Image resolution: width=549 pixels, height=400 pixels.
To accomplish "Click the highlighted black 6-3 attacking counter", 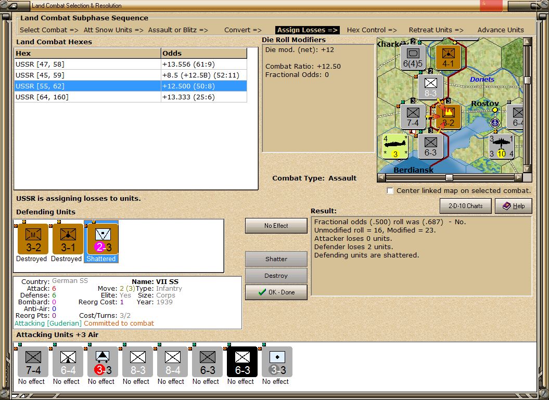I will coord(240,362).
